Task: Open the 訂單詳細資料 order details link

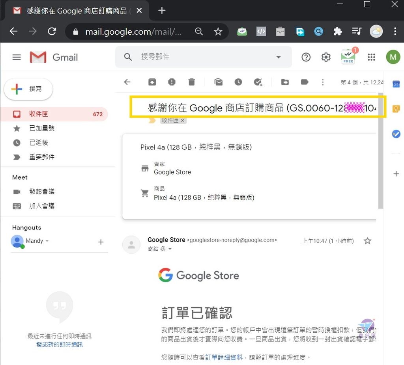Action: click(224, 357)
